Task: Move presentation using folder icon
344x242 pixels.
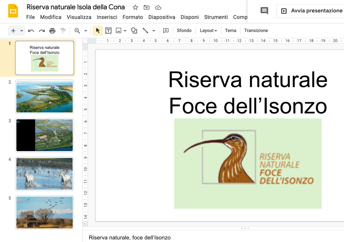Action: point(146,7)
